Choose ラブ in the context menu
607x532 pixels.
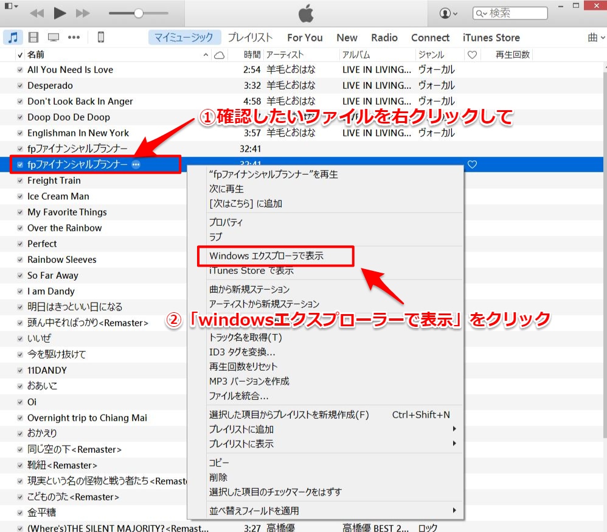click(216, 237)
